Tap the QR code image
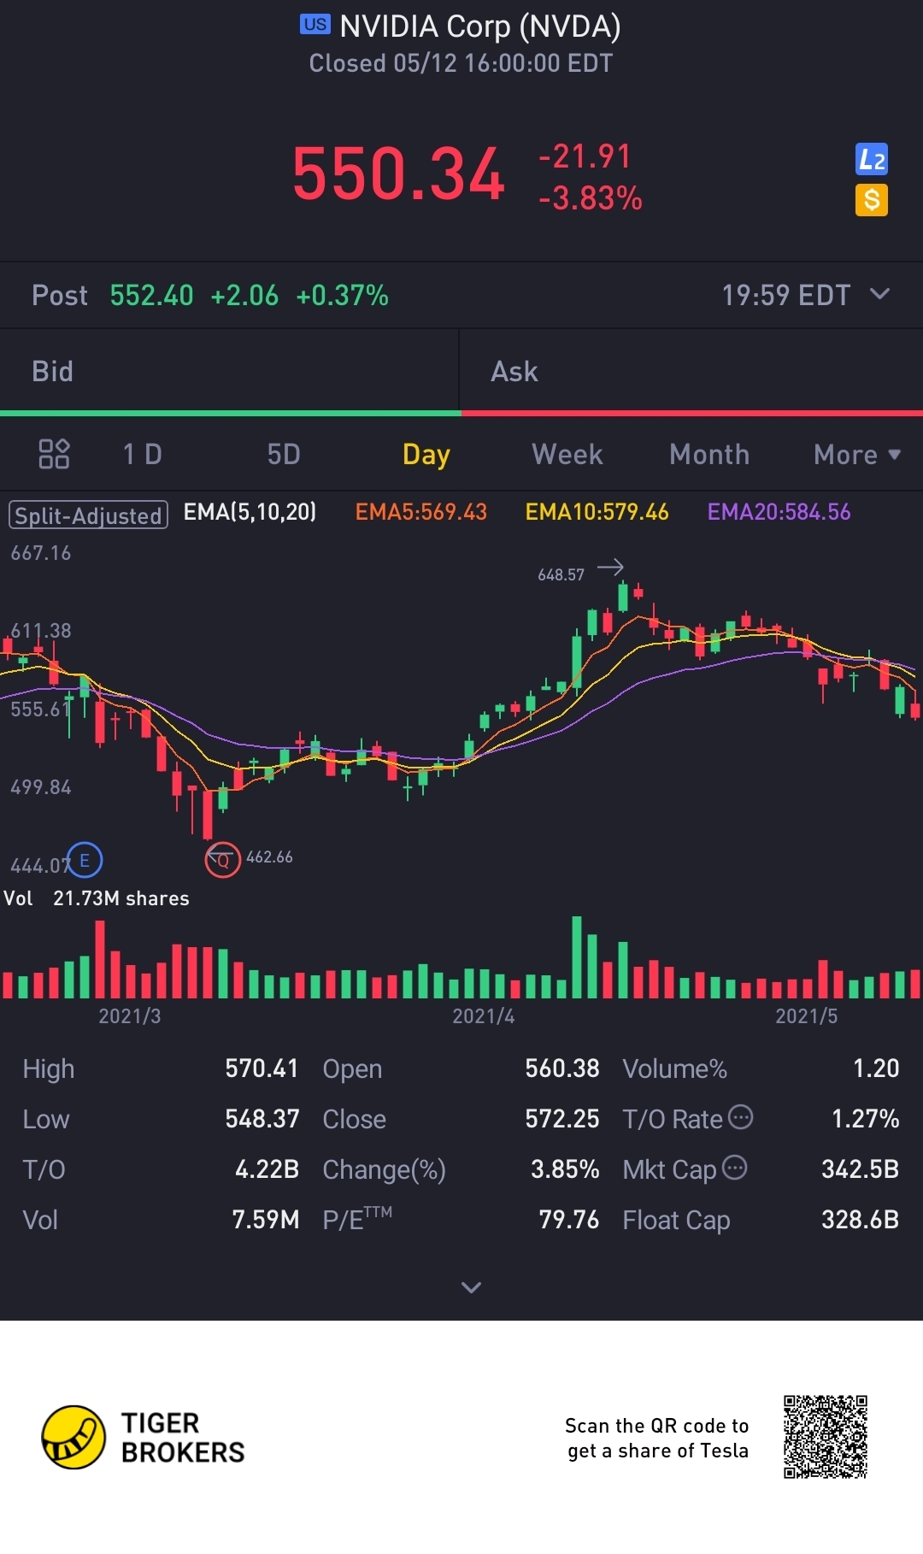The width and height of the screenshot is (923, 1554). pyautogui.click(x=826, y=1437)
